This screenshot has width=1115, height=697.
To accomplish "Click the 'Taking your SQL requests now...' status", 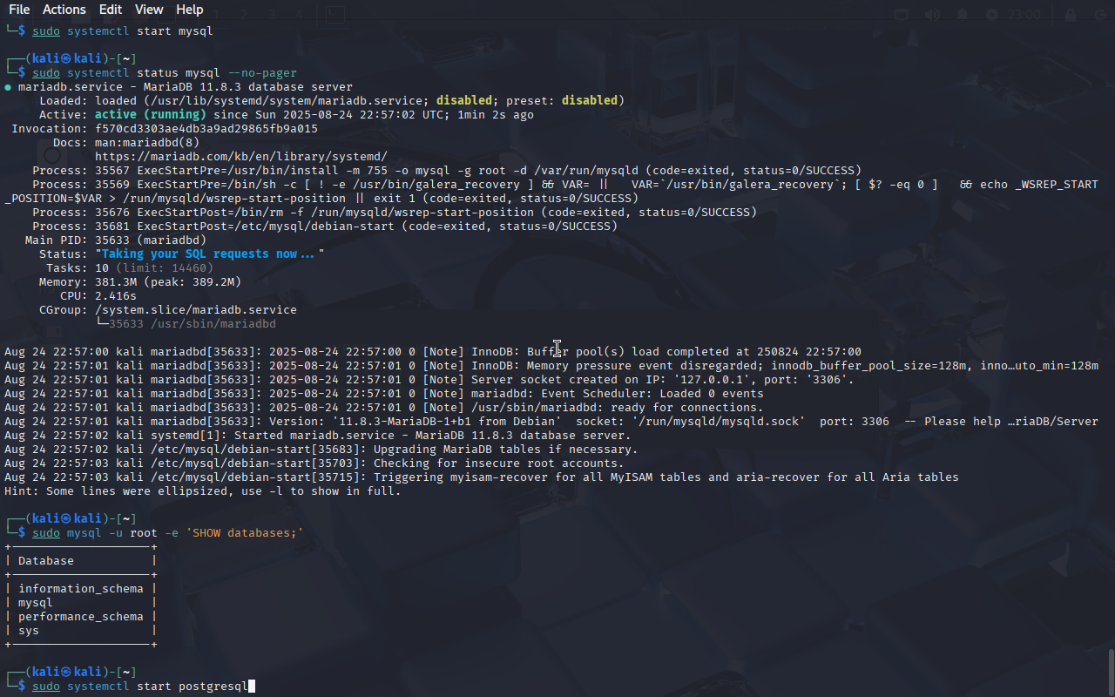I will (x=210, y=254).
